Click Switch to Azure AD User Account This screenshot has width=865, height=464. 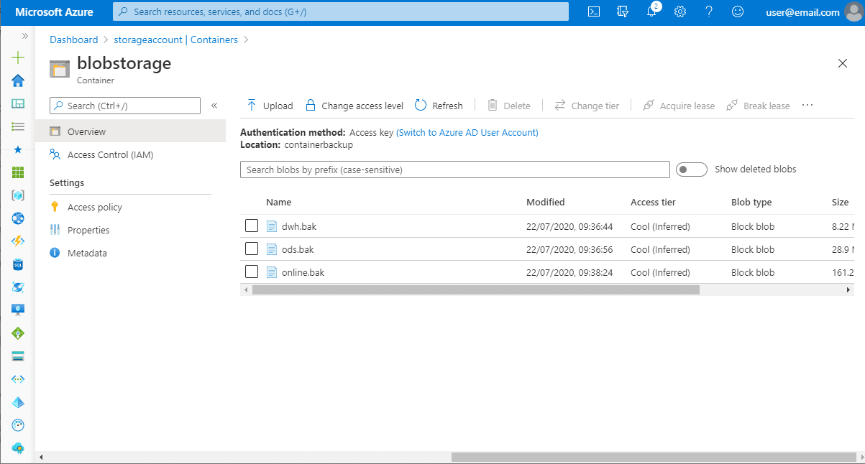pyautogui.click(x=467, y=133)
